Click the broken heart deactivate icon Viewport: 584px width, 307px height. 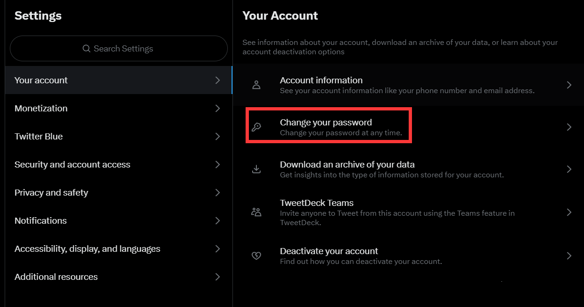pyautogui.click(x=256, y=256)
